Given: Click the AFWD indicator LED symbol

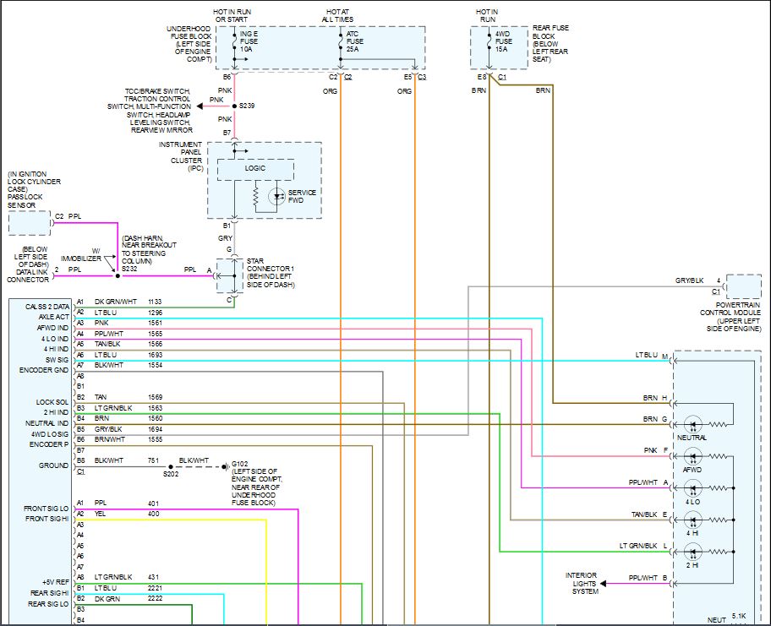Looking at the screenshot, I should [x=693, y=456].
